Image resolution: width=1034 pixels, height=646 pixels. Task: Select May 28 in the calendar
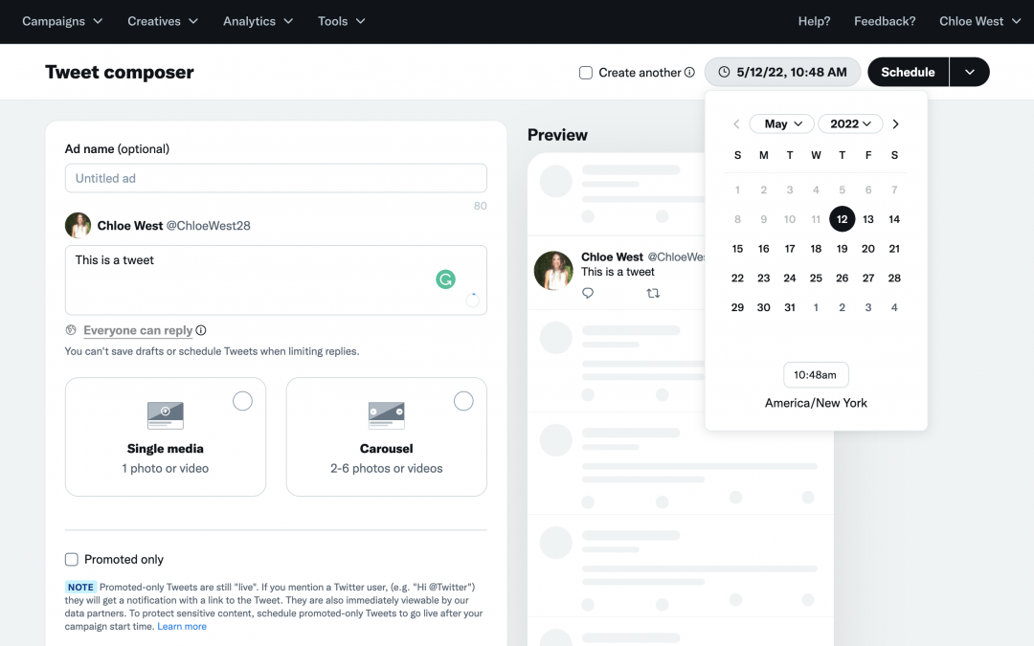pos(894,278)
